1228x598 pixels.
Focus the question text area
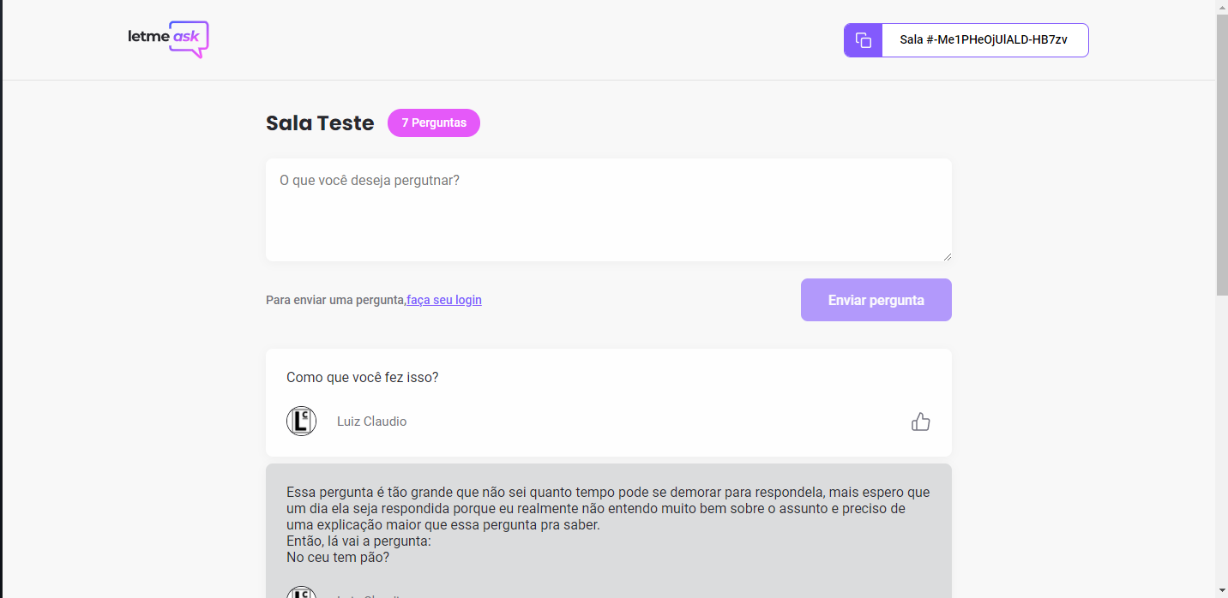(x=609, y=210)
